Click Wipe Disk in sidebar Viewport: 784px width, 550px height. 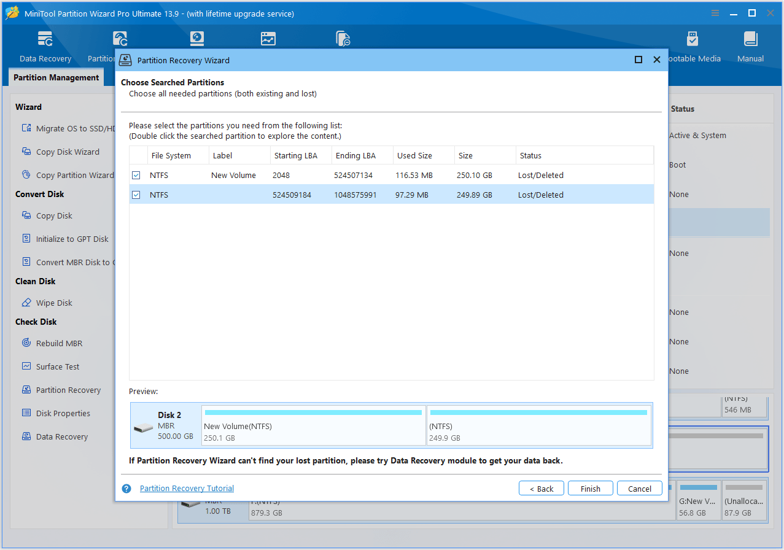pyautogui.click(x=54, y=303)
